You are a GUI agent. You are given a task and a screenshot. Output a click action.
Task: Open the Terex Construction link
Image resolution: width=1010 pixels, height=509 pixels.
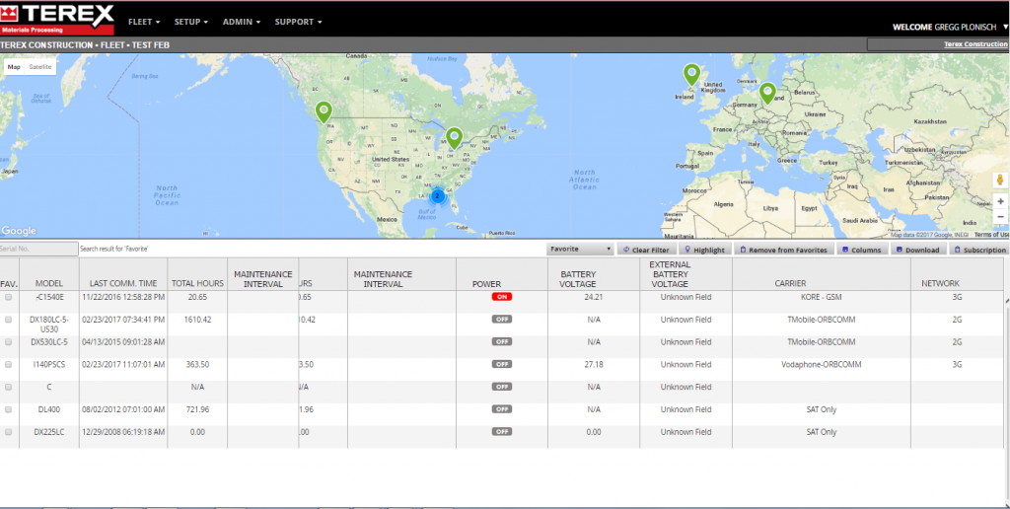[x=975, y=44]
